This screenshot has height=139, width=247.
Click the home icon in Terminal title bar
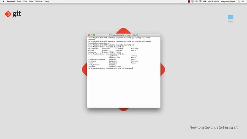point(110,35)
